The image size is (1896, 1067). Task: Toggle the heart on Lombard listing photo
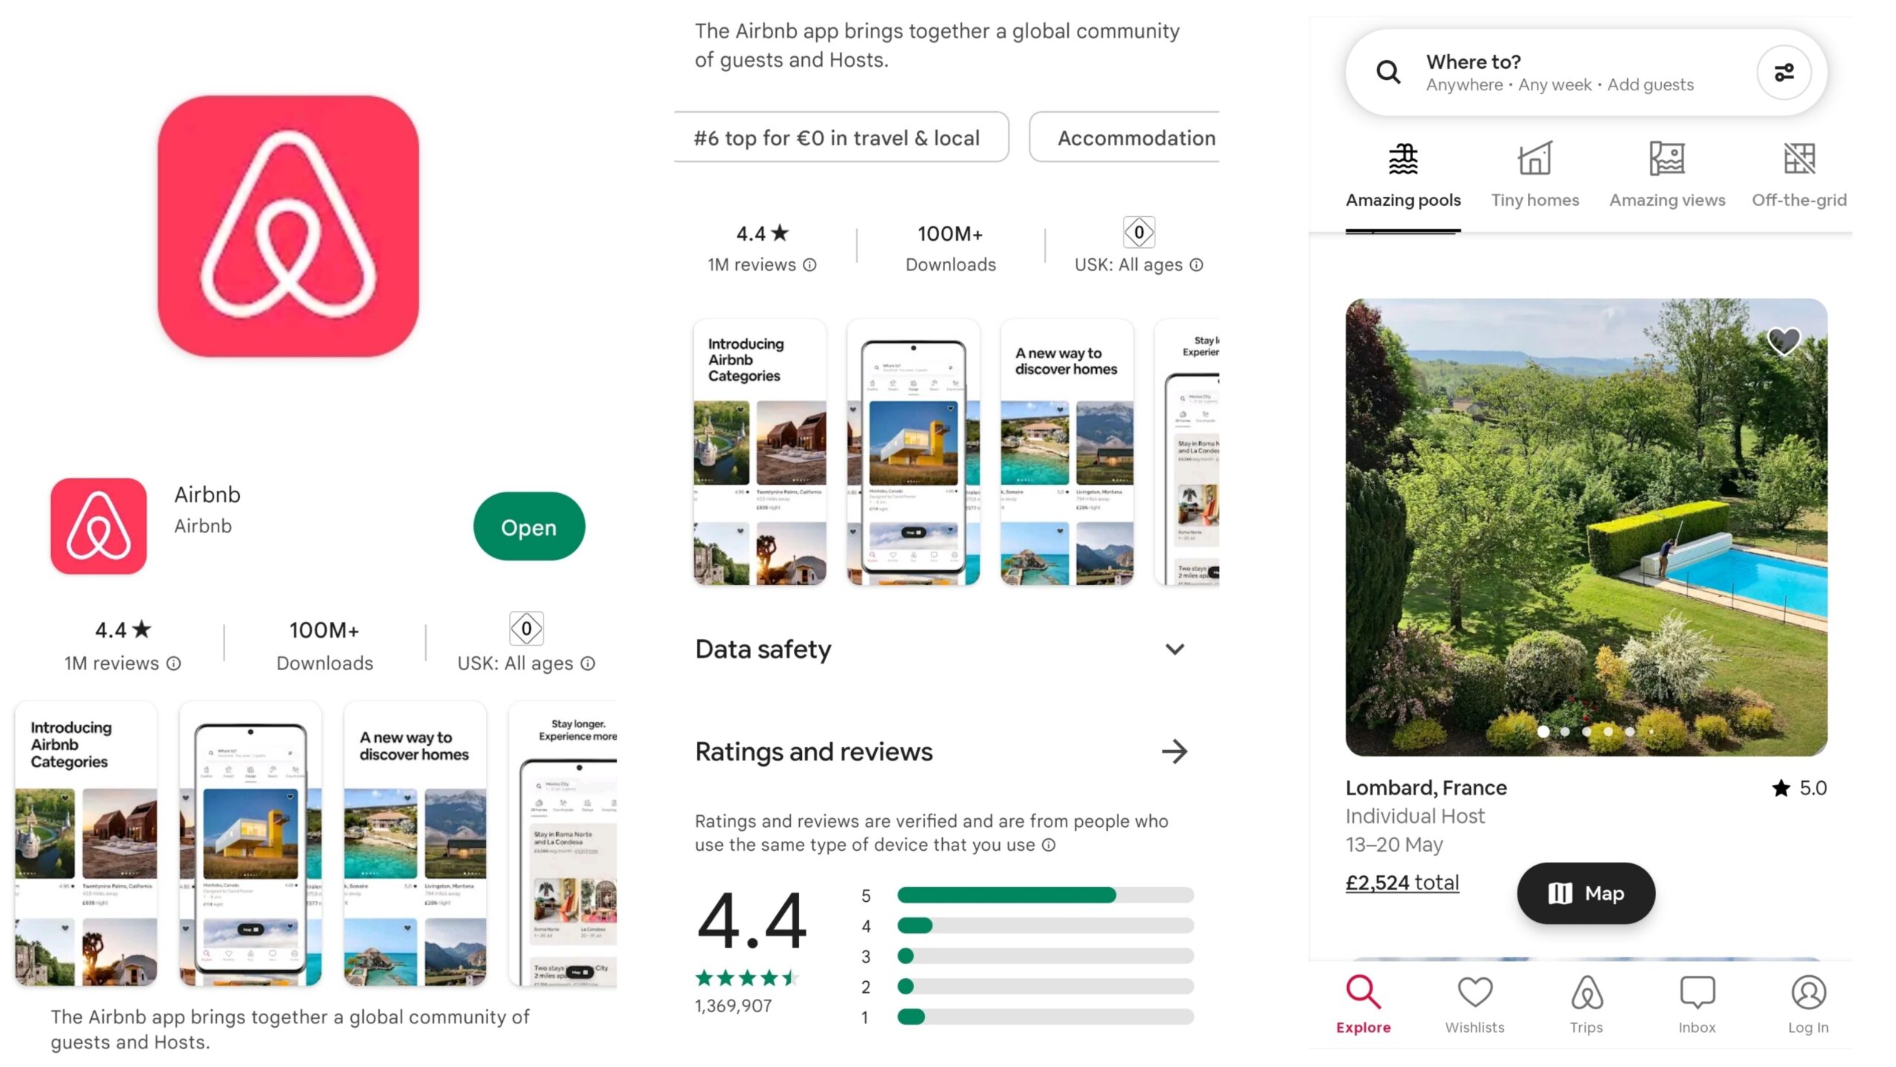[1783, 341]
